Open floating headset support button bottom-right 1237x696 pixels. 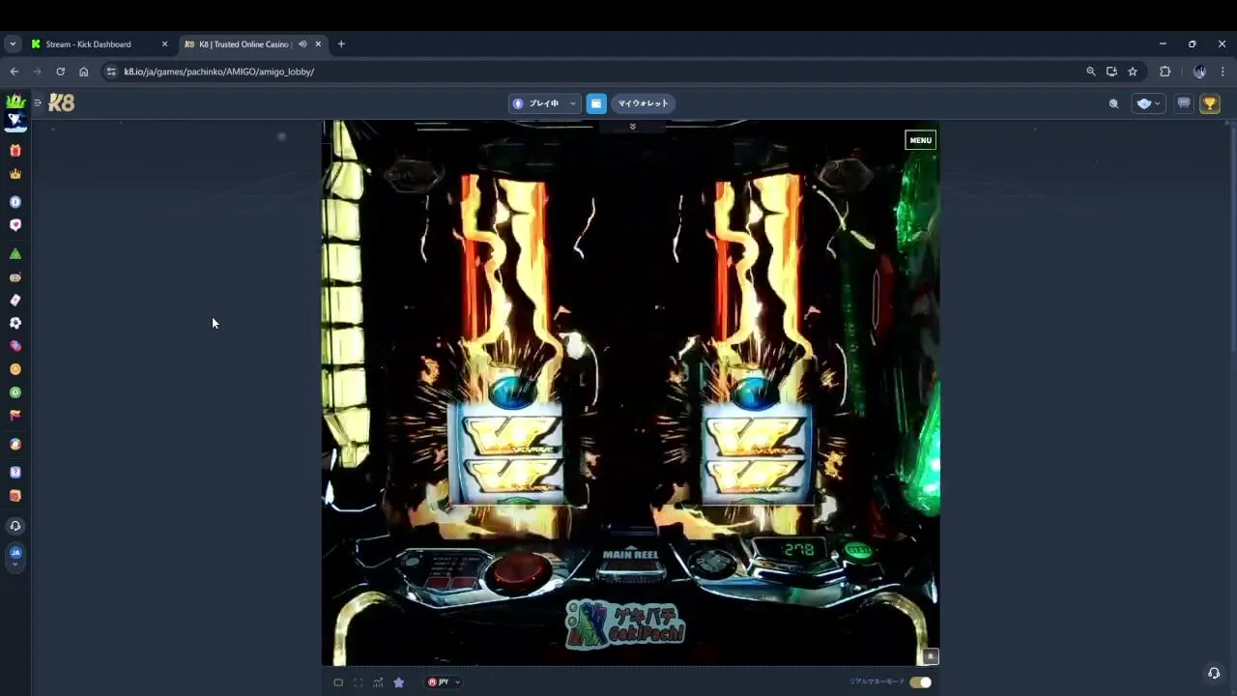(x=1214, y=674)
